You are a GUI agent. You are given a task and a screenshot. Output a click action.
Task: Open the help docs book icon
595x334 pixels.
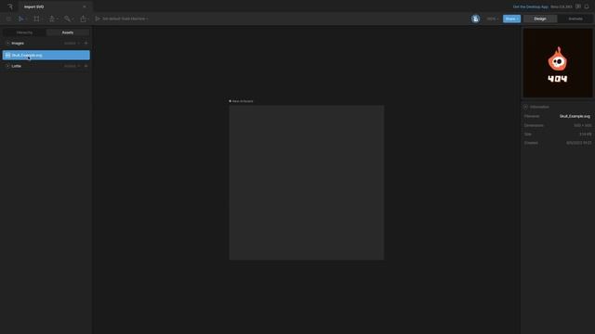pyautogui.click(x=578, y=6)
